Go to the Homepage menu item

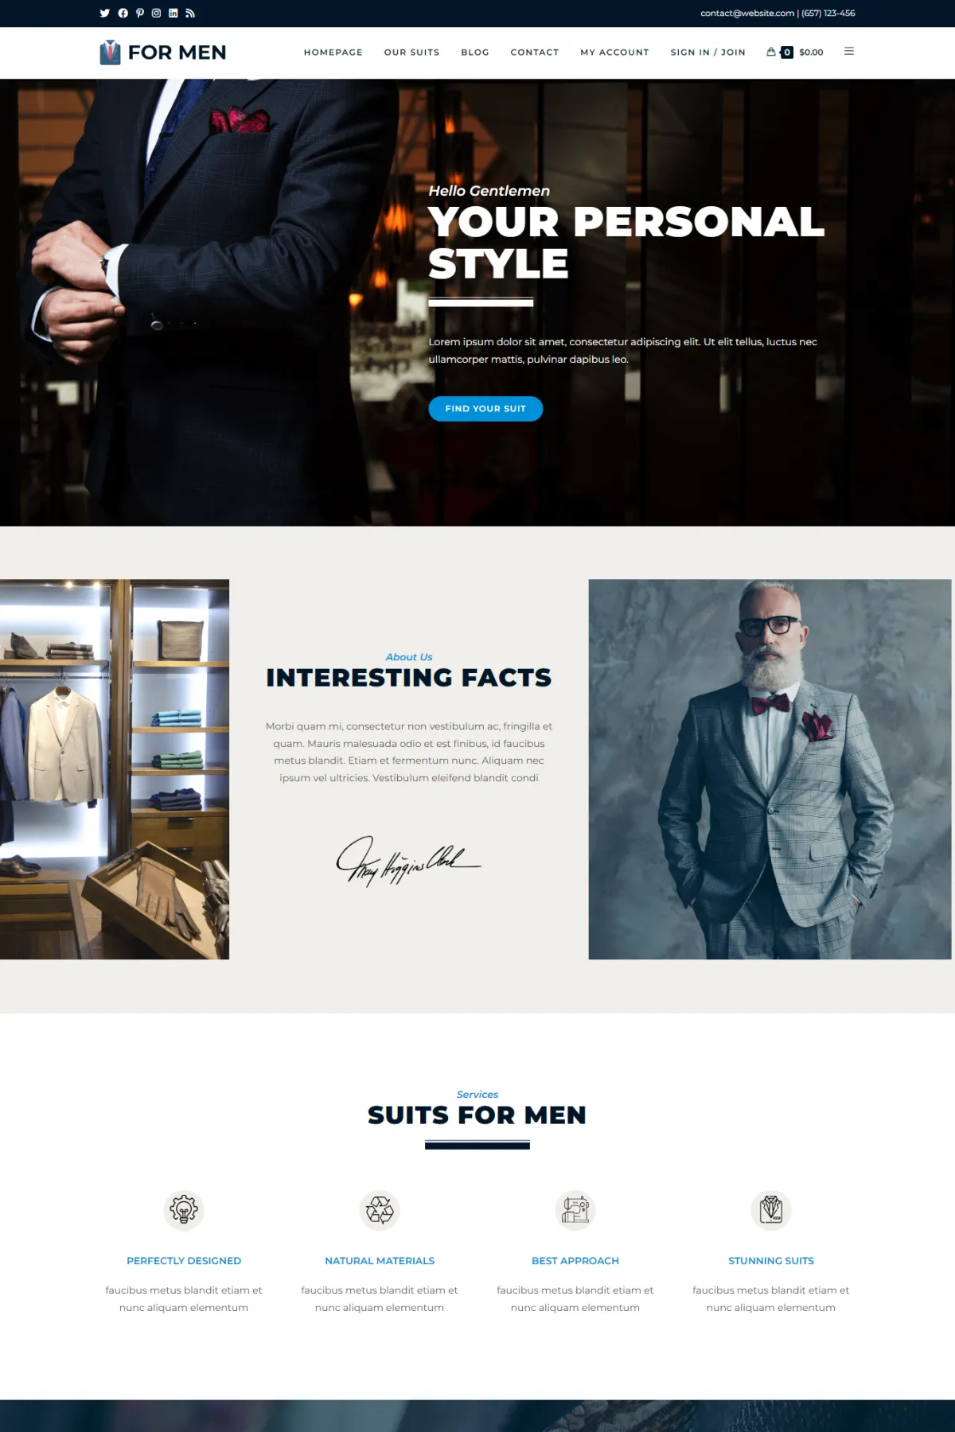click(333, 53)
